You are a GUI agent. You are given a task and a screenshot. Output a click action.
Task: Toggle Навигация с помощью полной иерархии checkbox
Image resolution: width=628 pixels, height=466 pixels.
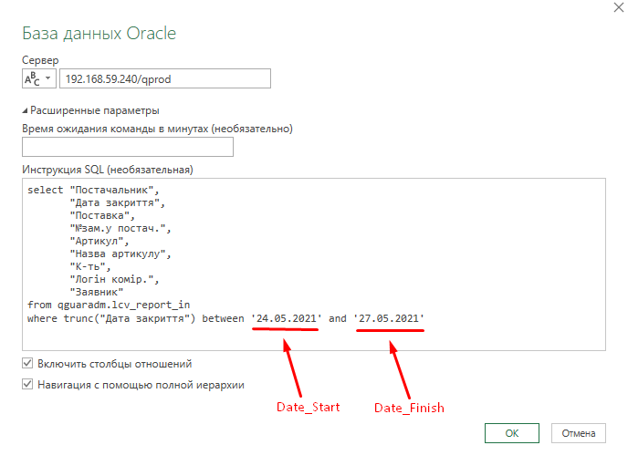(x=27, y=385)
